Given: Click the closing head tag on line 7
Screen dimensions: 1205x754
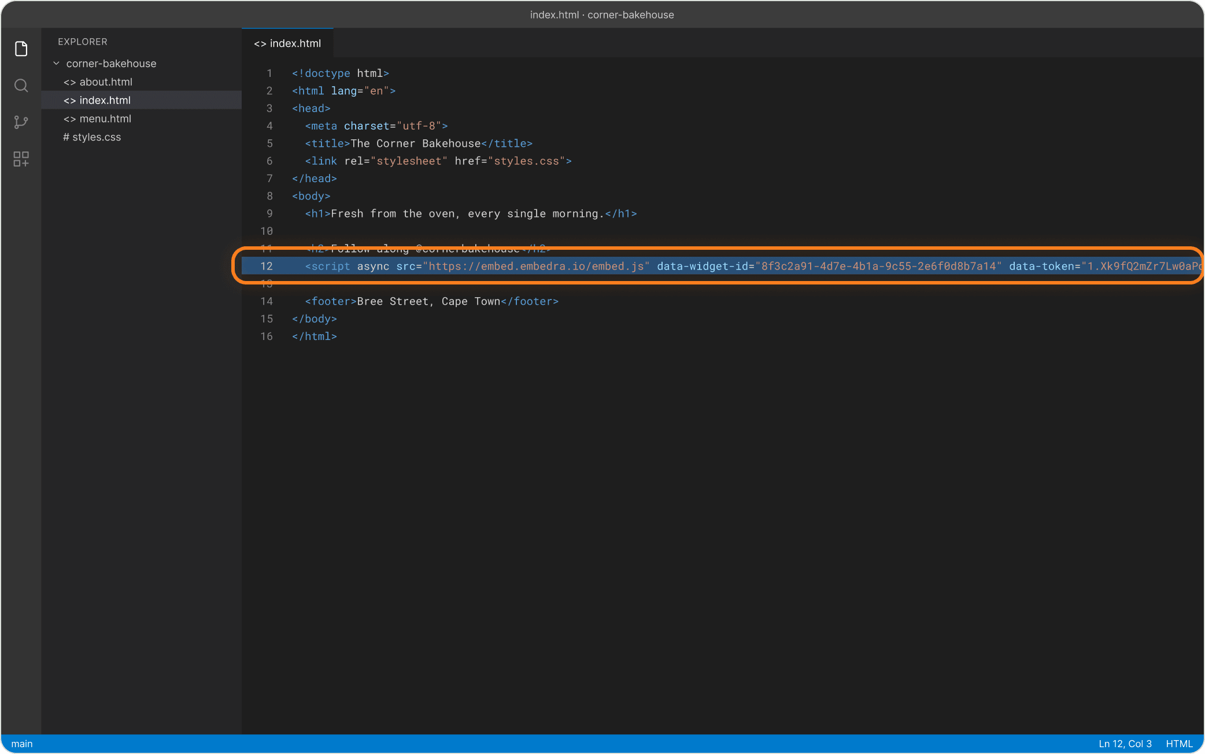Looking at the screenshot, I should click(x=315, y=179).
